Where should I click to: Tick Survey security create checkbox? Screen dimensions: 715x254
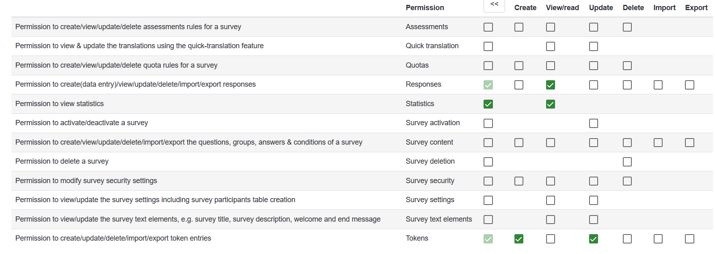click(x=519, y=181)
